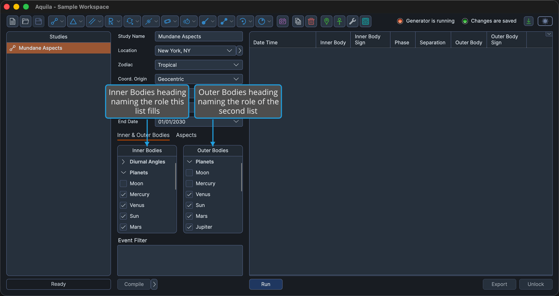Viewport: 559px width, 296px height.
Task: Select the parallel lines study tool
Action: (95, 21)
